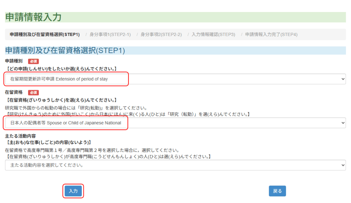Viewport: 351px width, 203px height.
Task: Click the blue 申請種別及び在留資格選択(STEP1) section heading
Action: (65, 51)
